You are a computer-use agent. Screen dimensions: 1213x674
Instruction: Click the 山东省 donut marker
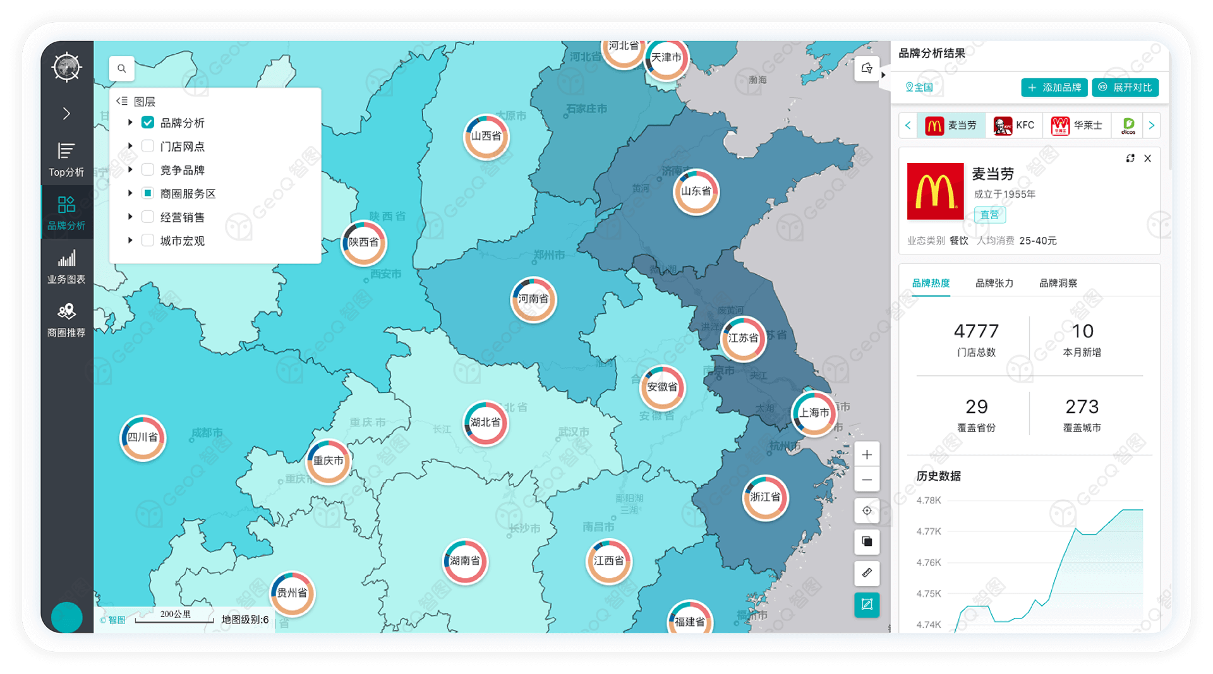pyautogui.click(x=696, y=191)
